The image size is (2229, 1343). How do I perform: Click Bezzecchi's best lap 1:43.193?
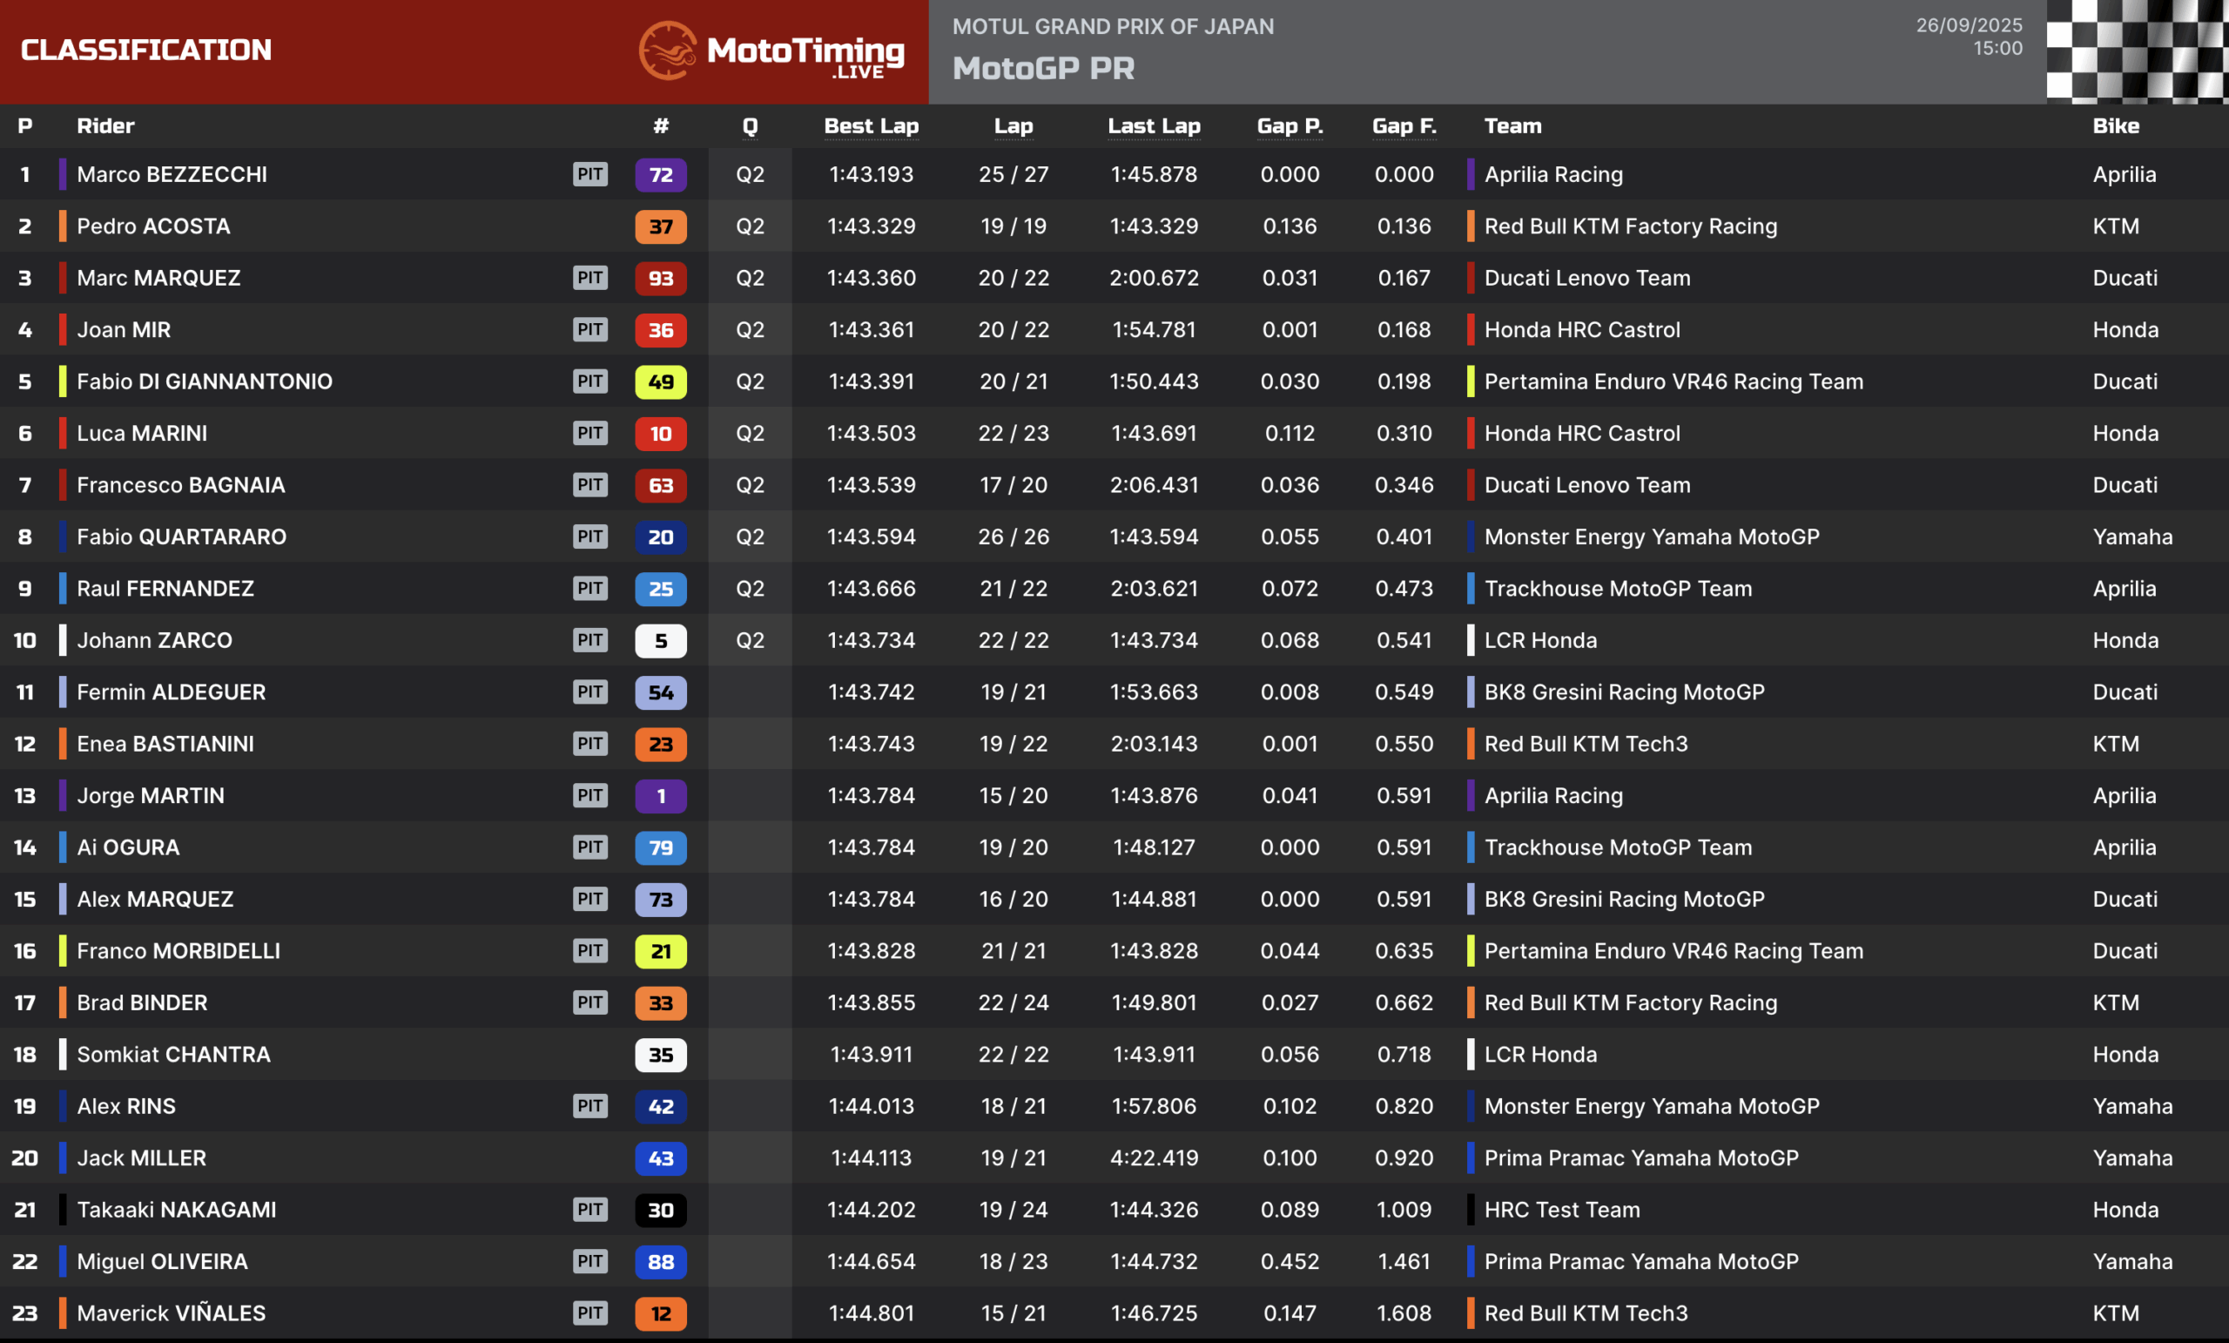click(x=872, y=175)
